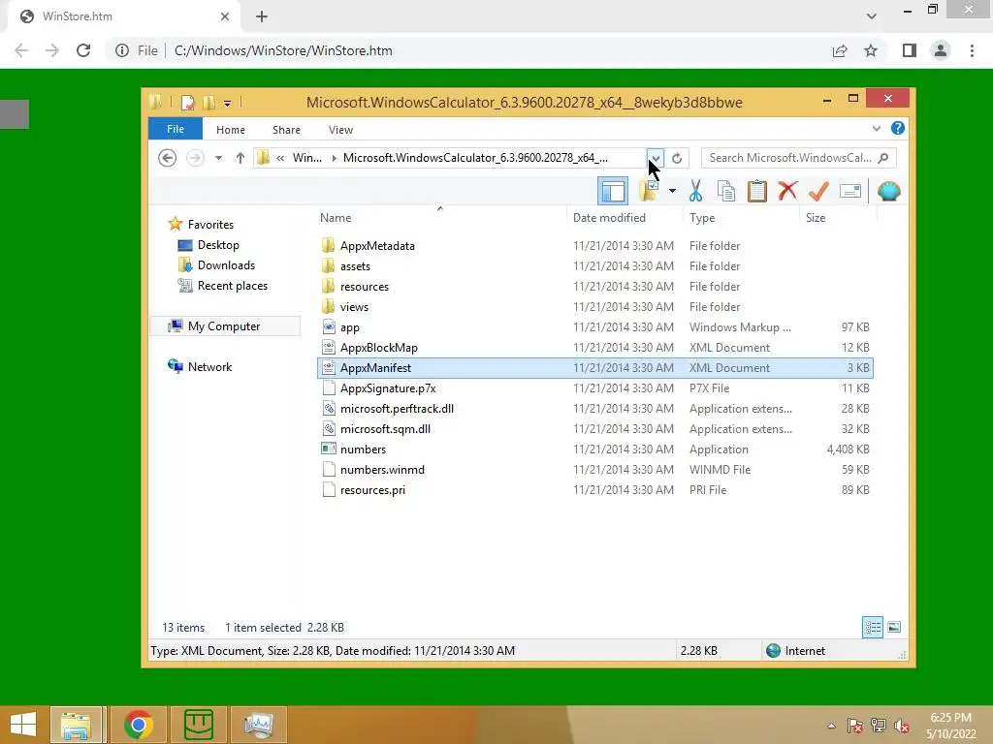Click the Win... breadcrumb segment

[307, 158]
